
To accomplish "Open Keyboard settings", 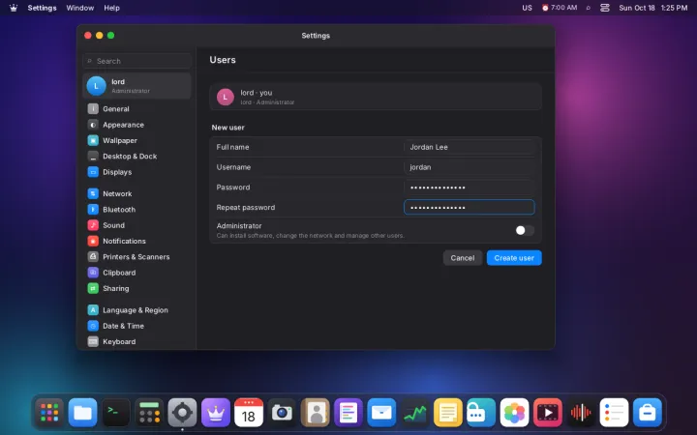I will pos(136,342).
